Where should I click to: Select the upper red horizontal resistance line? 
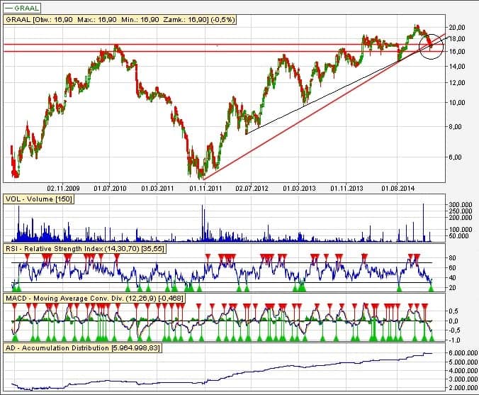213,45
